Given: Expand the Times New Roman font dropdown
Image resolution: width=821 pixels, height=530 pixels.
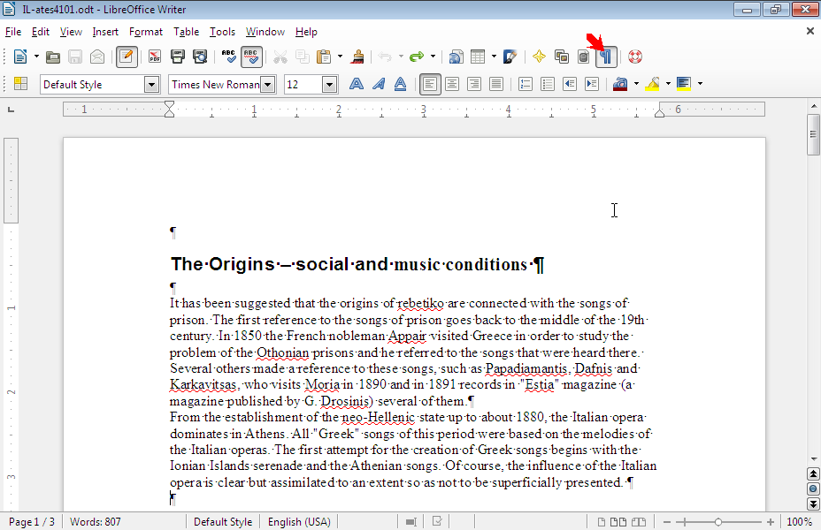Looking at the screenshot, I should [x=267, y=84].
